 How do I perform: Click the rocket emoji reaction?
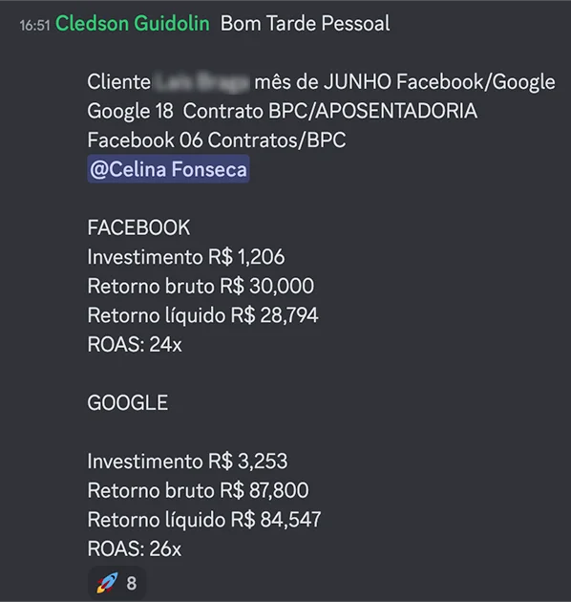click(x=107, y=583)
